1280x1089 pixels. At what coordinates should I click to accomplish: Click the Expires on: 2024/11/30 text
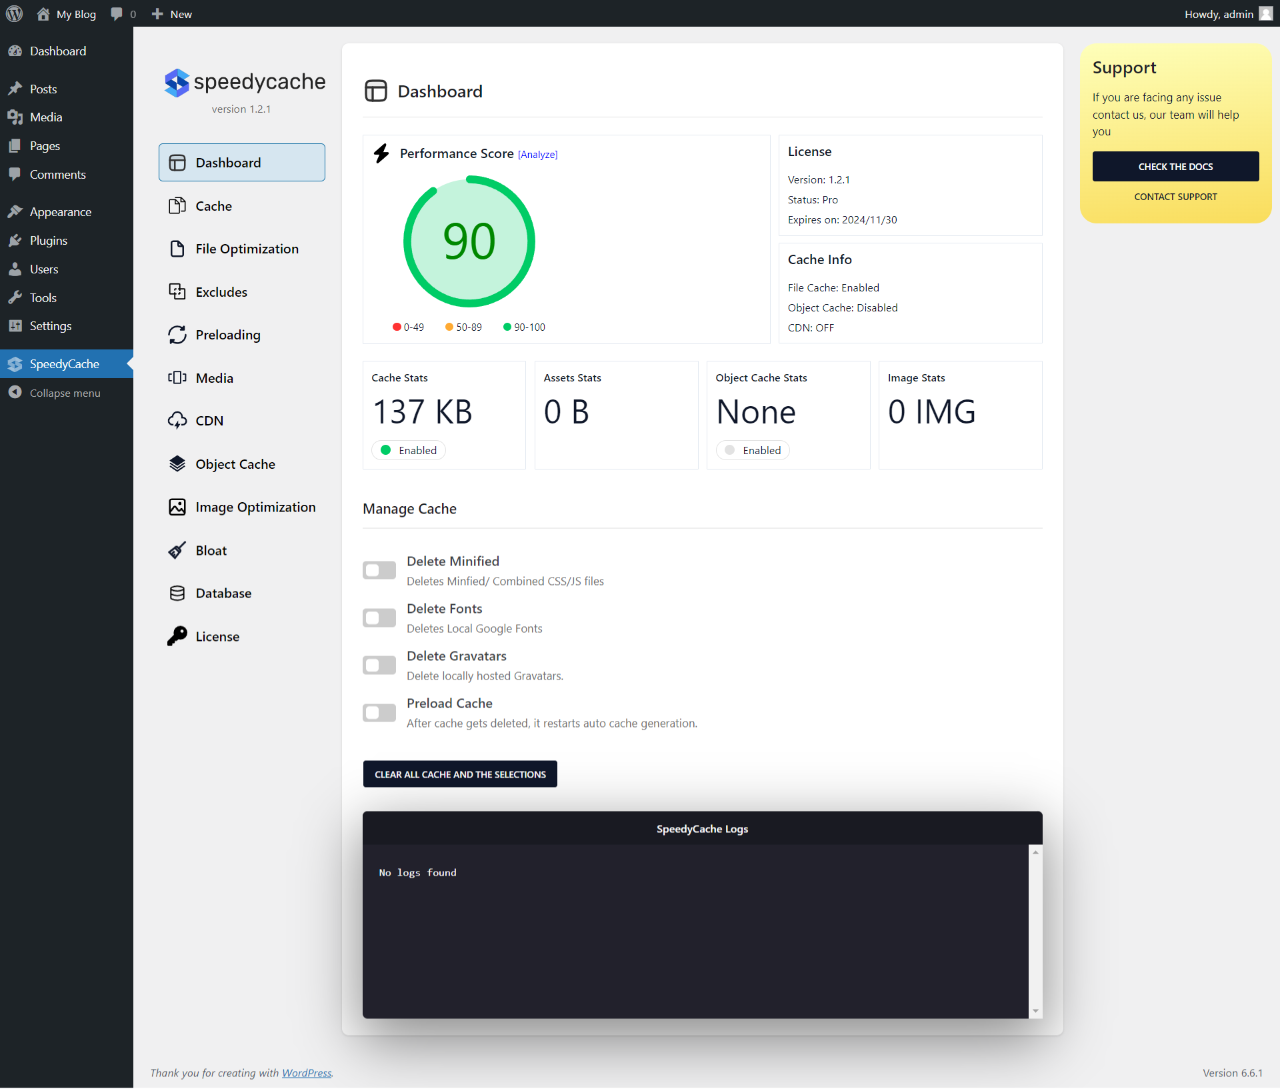[842, 220]
